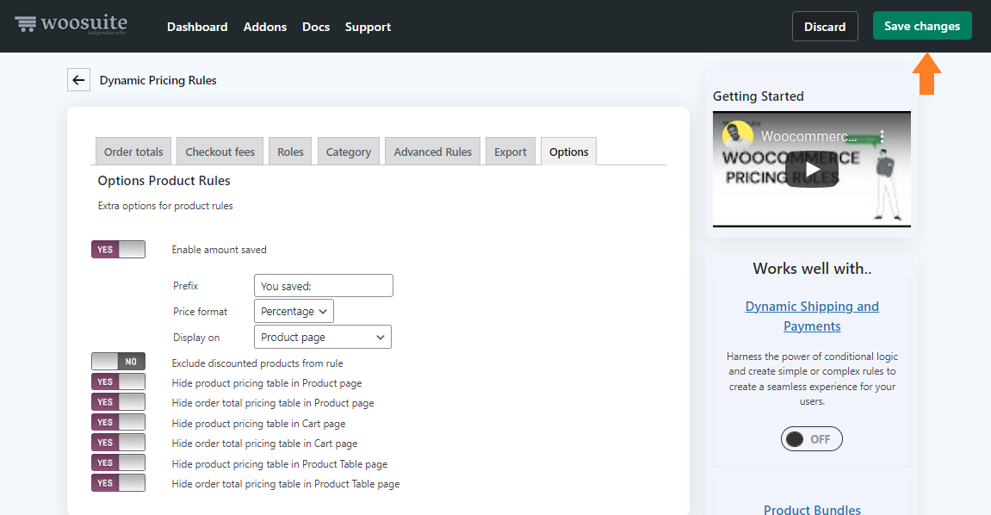Switch to the Roles tab

tap(290, 152)
